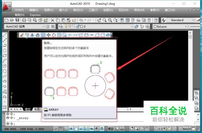The image size is (202, 133).
Task: Select the Arc draw tool
Action: (5, 61)
